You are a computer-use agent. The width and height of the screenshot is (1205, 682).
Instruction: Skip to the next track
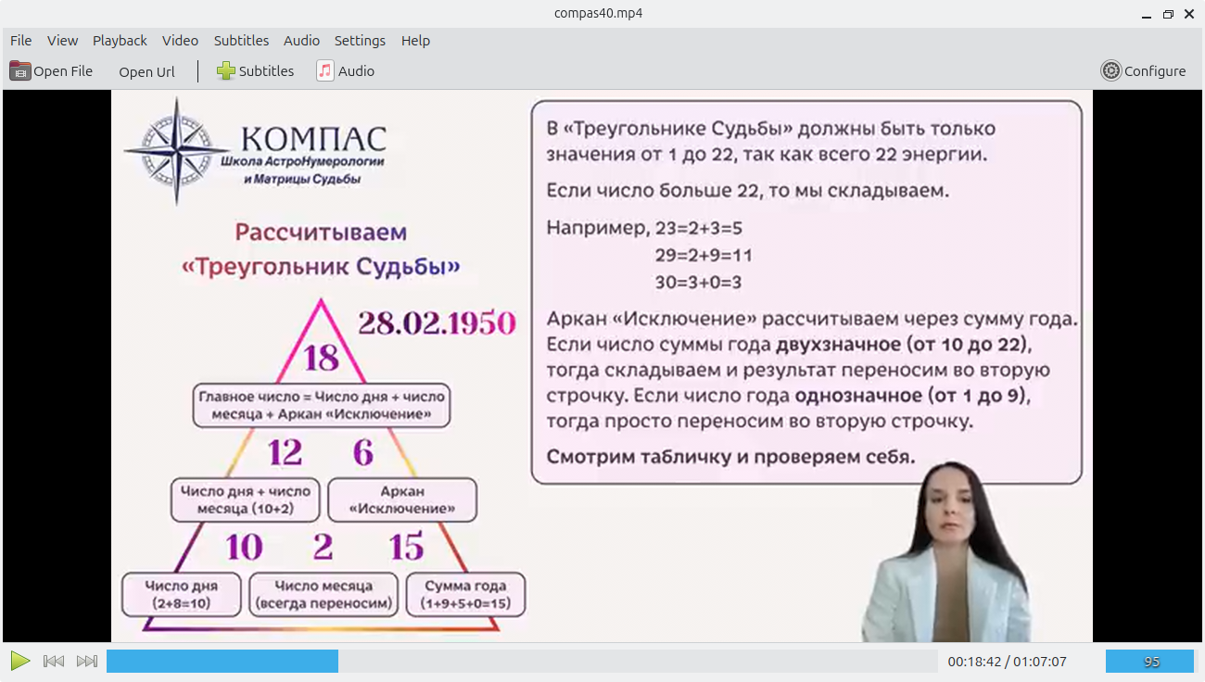coord(87,662)
